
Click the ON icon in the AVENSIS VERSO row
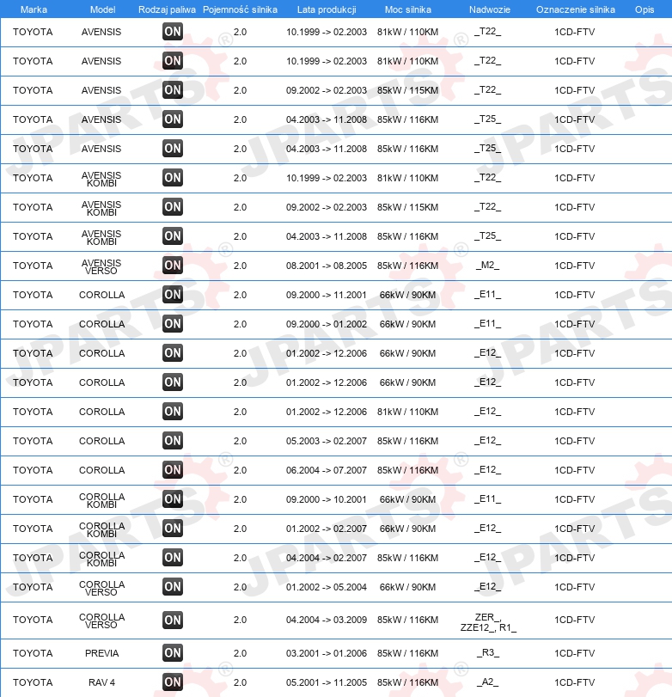click(x=173, y=266)
